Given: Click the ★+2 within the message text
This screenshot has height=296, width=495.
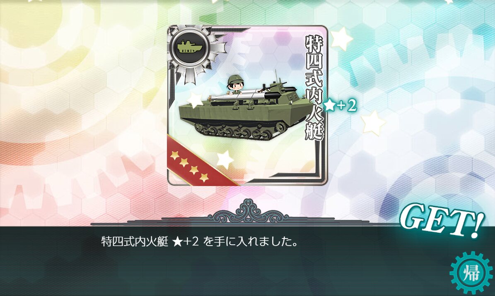Looking at the screenshot, I should pyautogui.click(x=186, y=242).
